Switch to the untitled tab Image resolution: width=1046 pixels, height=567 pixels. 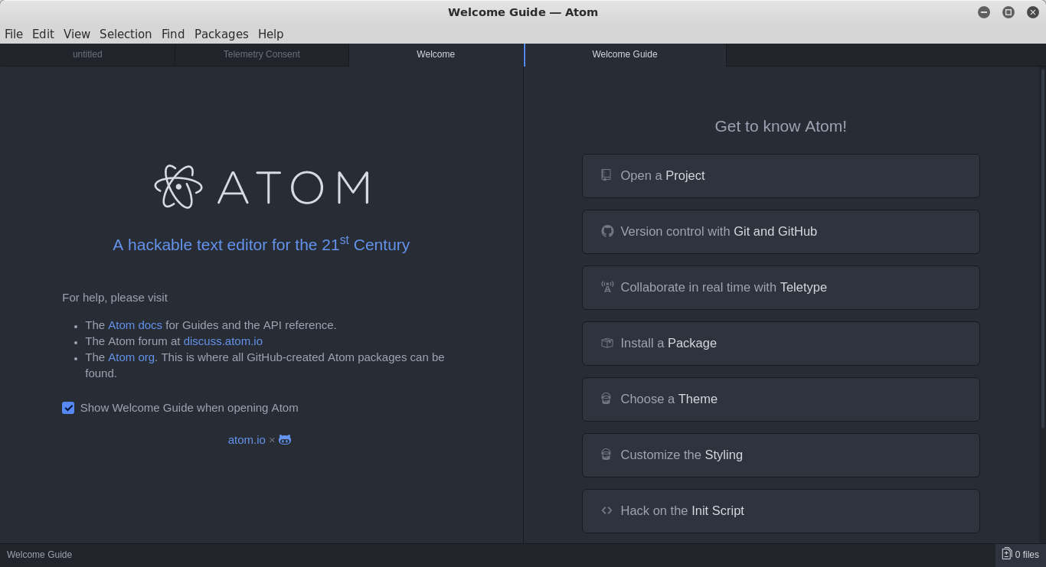[87, 54]
